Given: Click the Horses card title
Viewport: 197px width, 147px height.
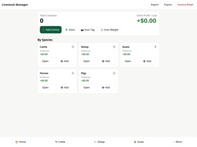Looking at the screenshot, I should [x=44, y=73].
